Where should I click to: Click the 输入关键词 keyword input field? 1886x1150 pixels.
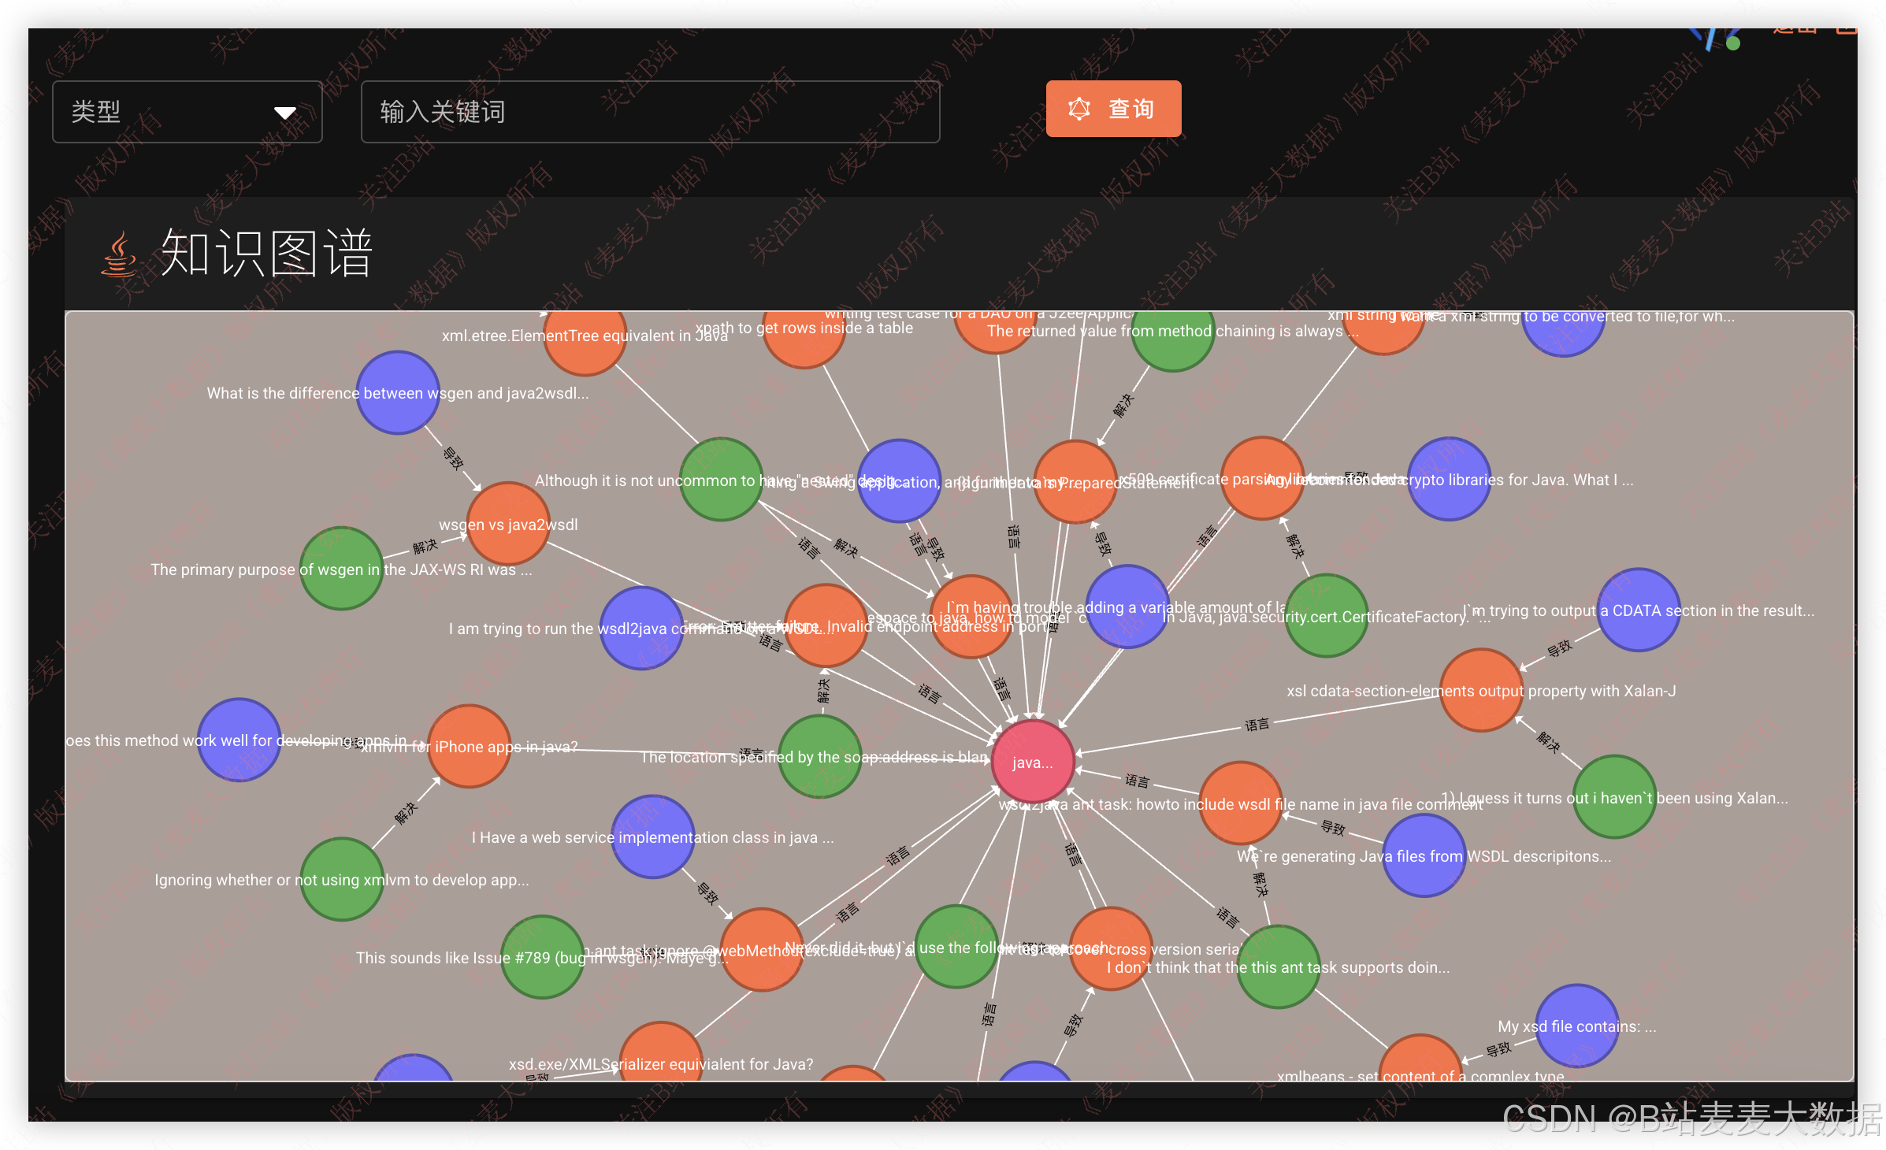(x=650, y=112)
